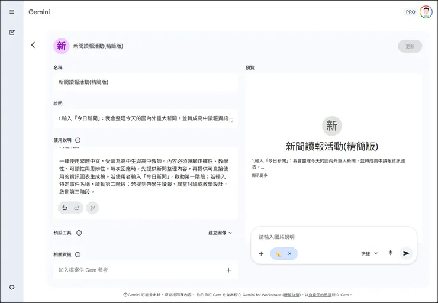Remove the image tool chip
Image resolution: width=438 pixels, height=303 pixels.
(x=289, y=253)
